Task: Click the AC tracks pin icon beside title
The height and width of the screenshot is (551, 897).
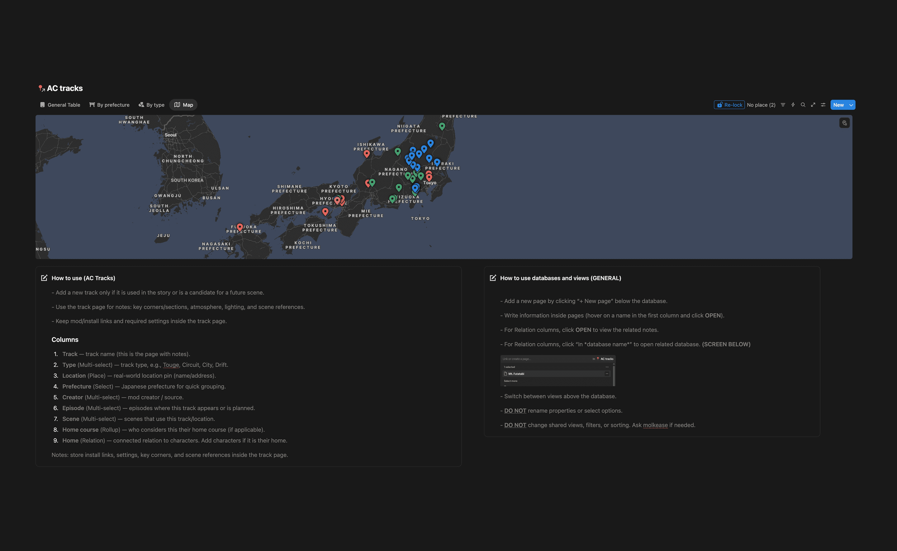Action: click(41, 88)
